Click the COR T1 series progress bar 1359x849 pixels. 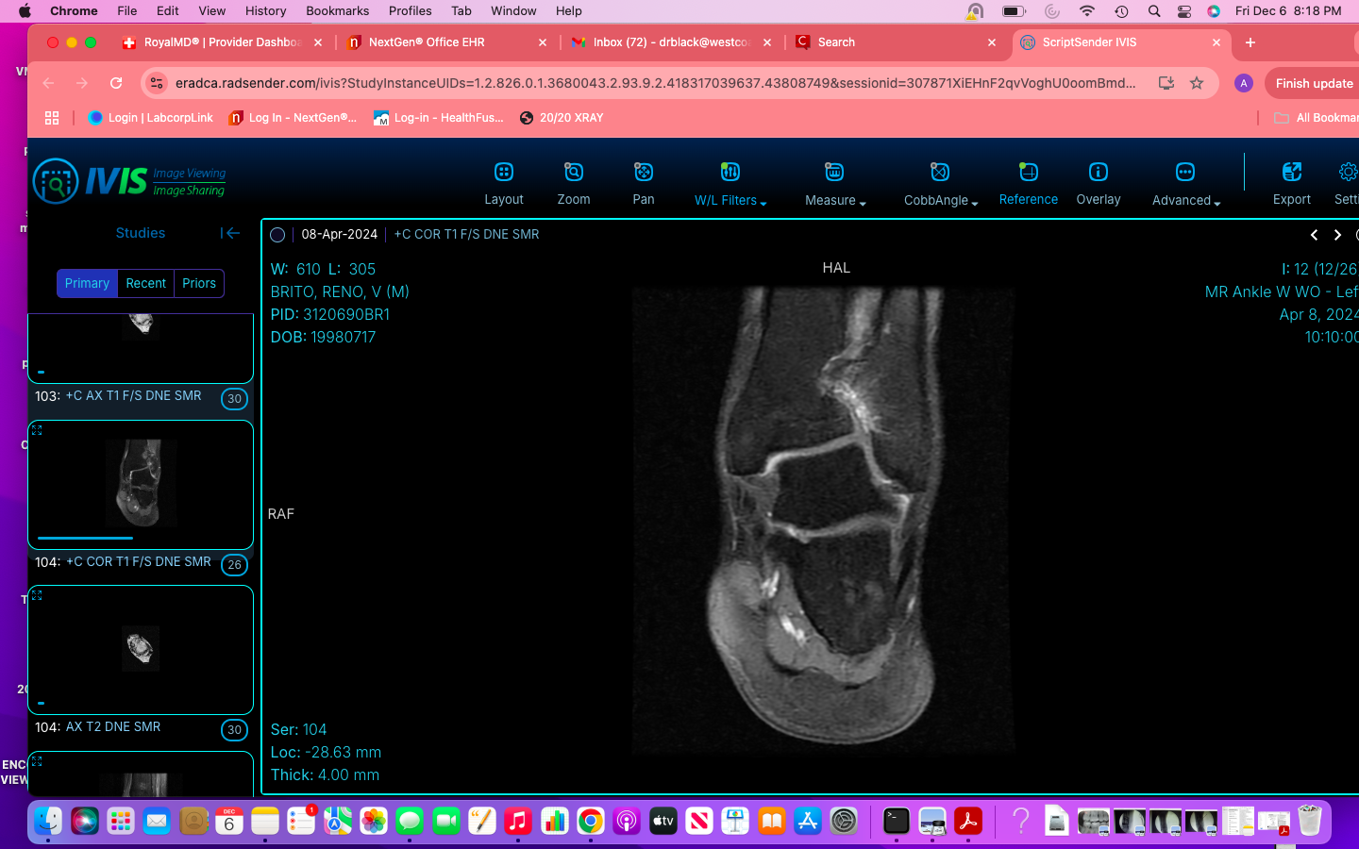[x=85, y=538]
